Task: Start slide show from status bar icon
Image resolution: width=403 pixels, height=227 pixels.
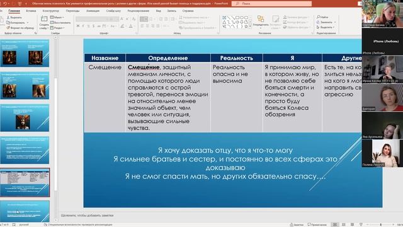Action: [361, 224]
